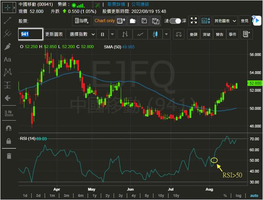Click the 日 daily interval button
The image size is (263, 200).
[102, 34]
